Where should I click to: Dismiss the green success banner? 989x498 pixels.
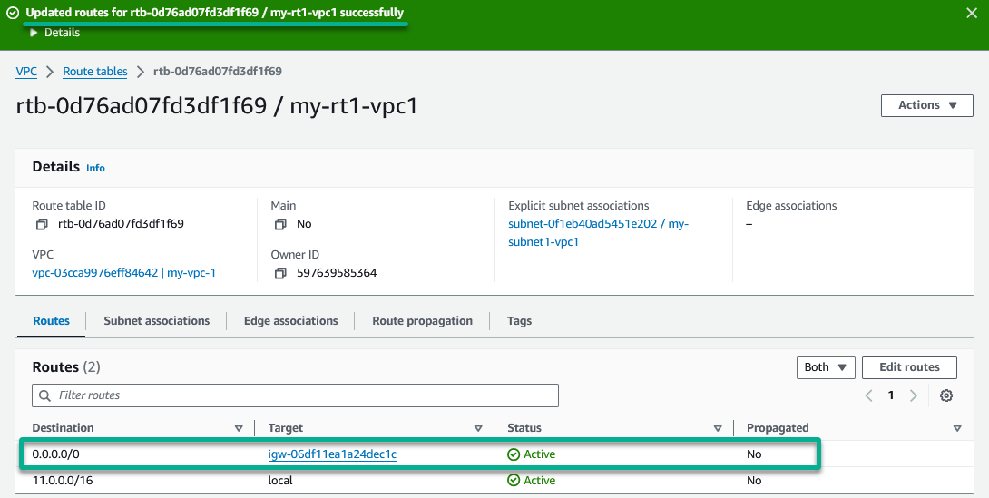[972, 13]
